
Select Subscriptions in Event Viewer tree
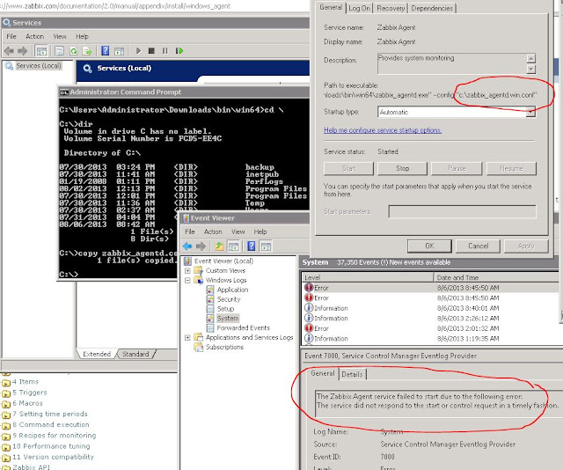pos(224,347)
